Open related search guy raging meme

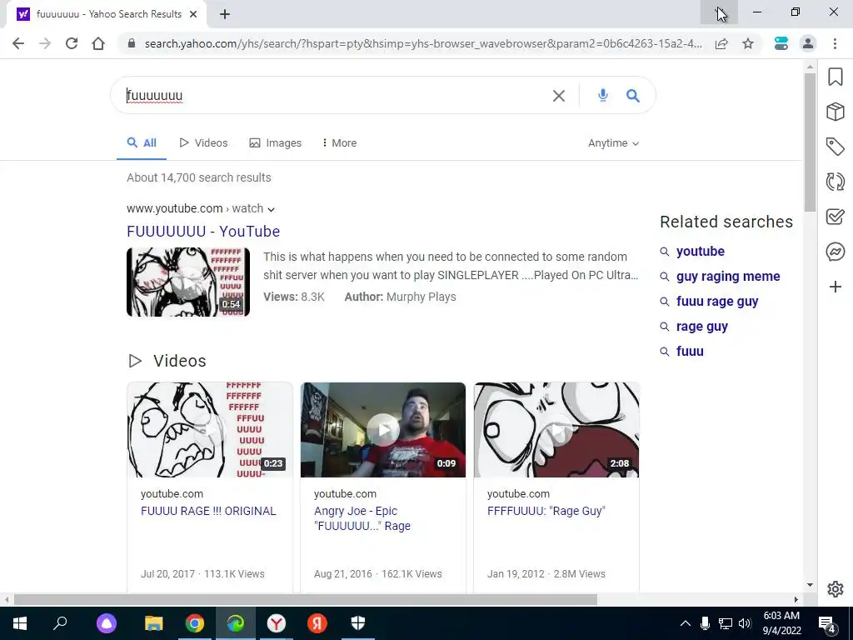pos(728,277)
